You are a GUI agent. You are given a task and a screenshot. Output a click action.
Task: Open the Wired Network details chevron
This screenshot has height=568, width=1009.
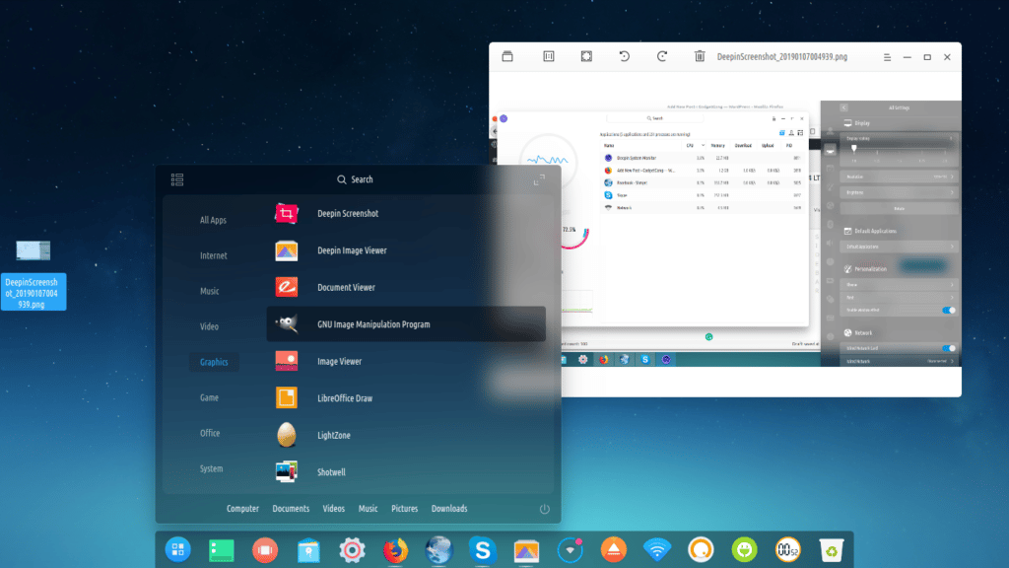(951, 361)
